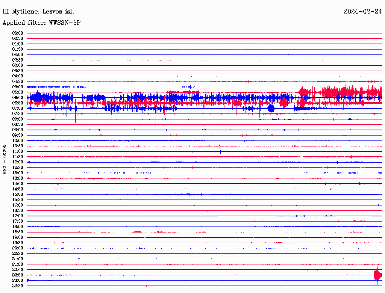
Task: Click the 00:00 time label
Action: [18, 33]
